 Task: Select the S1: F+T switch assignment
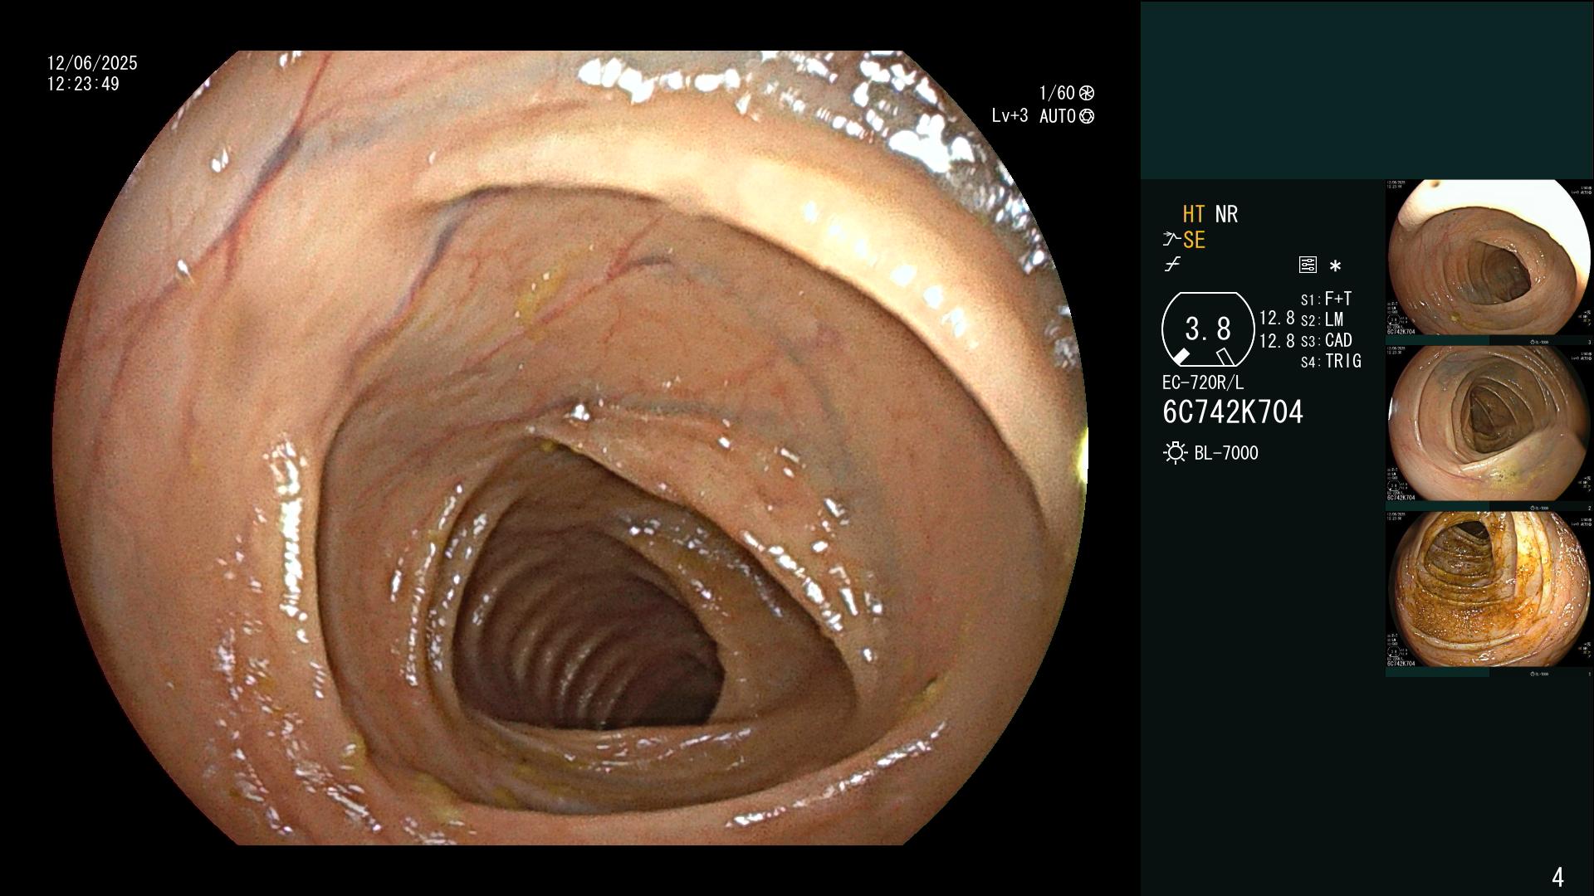tap(1326, 299)
